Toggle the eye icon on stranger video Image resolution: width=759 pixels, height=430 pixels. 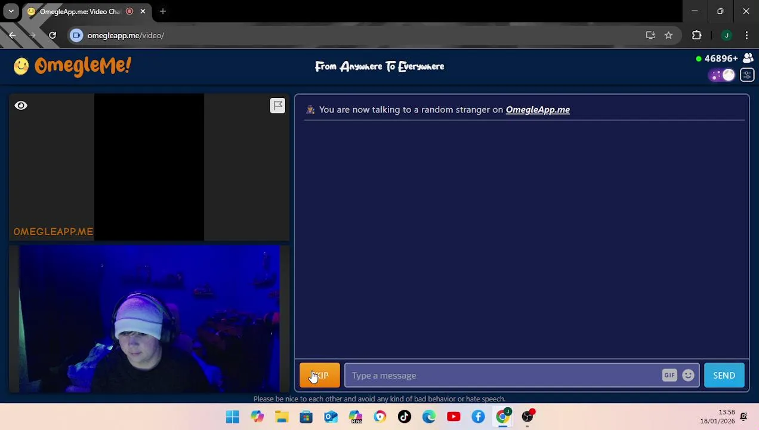[x=21, y=106]
